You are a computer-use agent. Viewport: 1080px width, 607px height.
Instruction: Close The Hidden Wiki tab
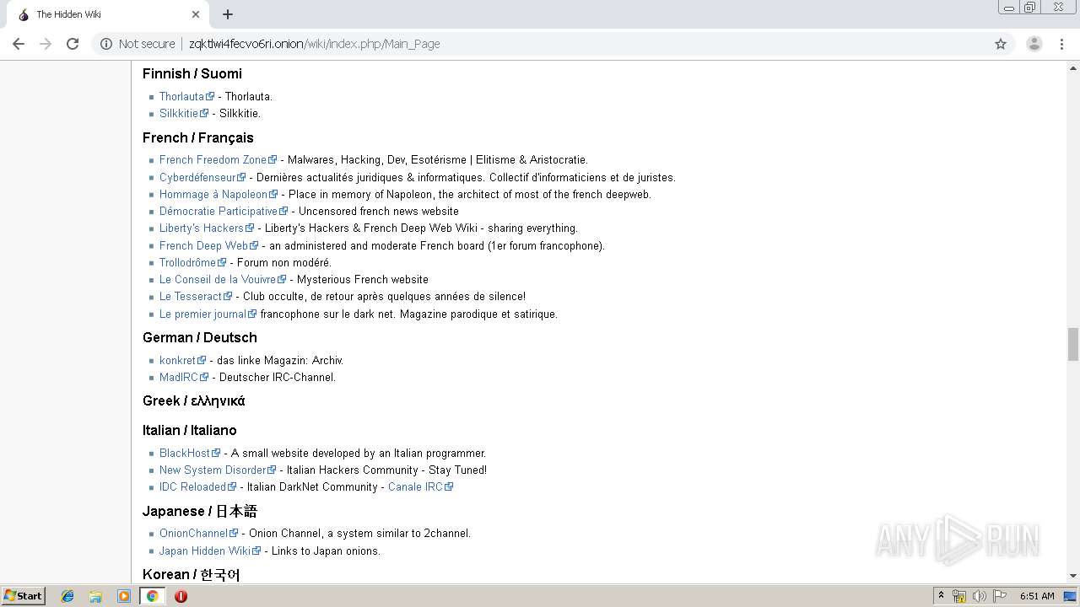pos(196,14)
